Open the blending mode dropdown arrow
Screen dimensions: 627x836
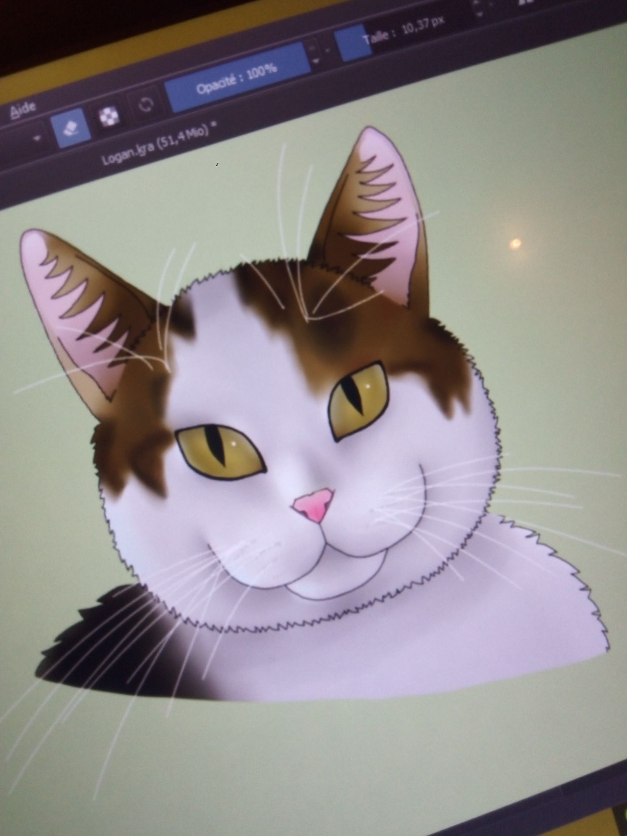click(x=37, y=138)
